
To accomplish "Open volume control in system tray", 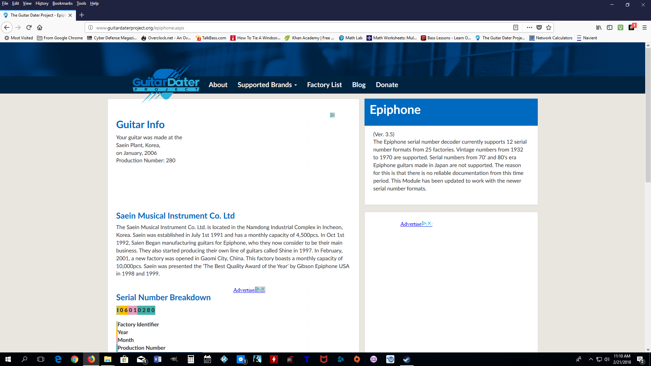I will 607,359.
